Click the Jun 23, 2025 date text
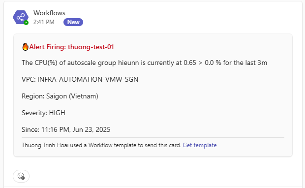This screenshot has height=188, width=305. [x=91, y=129]
